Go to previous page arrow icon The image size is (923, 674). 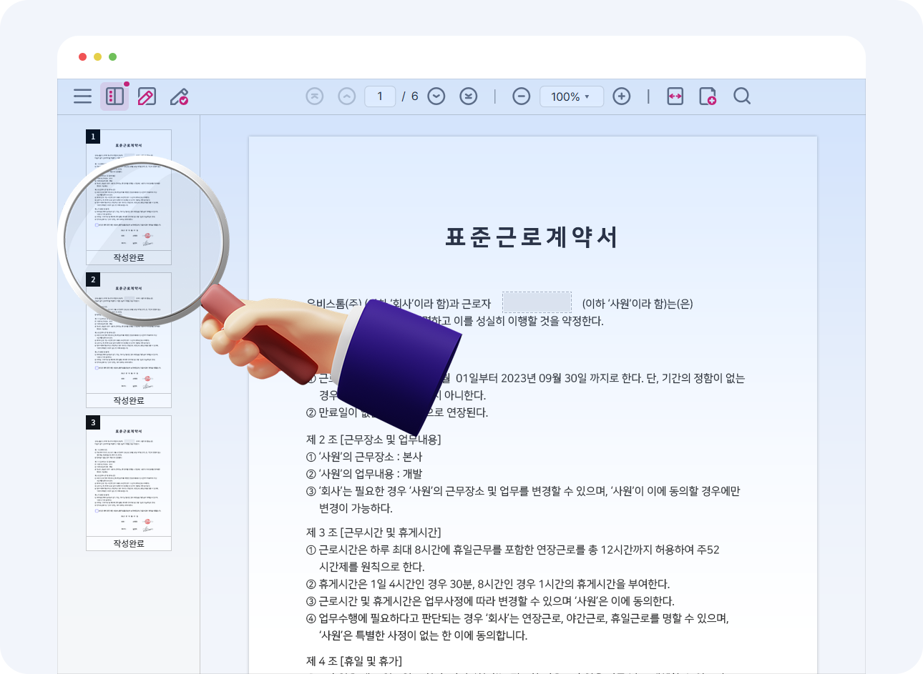tap(347, 96)
